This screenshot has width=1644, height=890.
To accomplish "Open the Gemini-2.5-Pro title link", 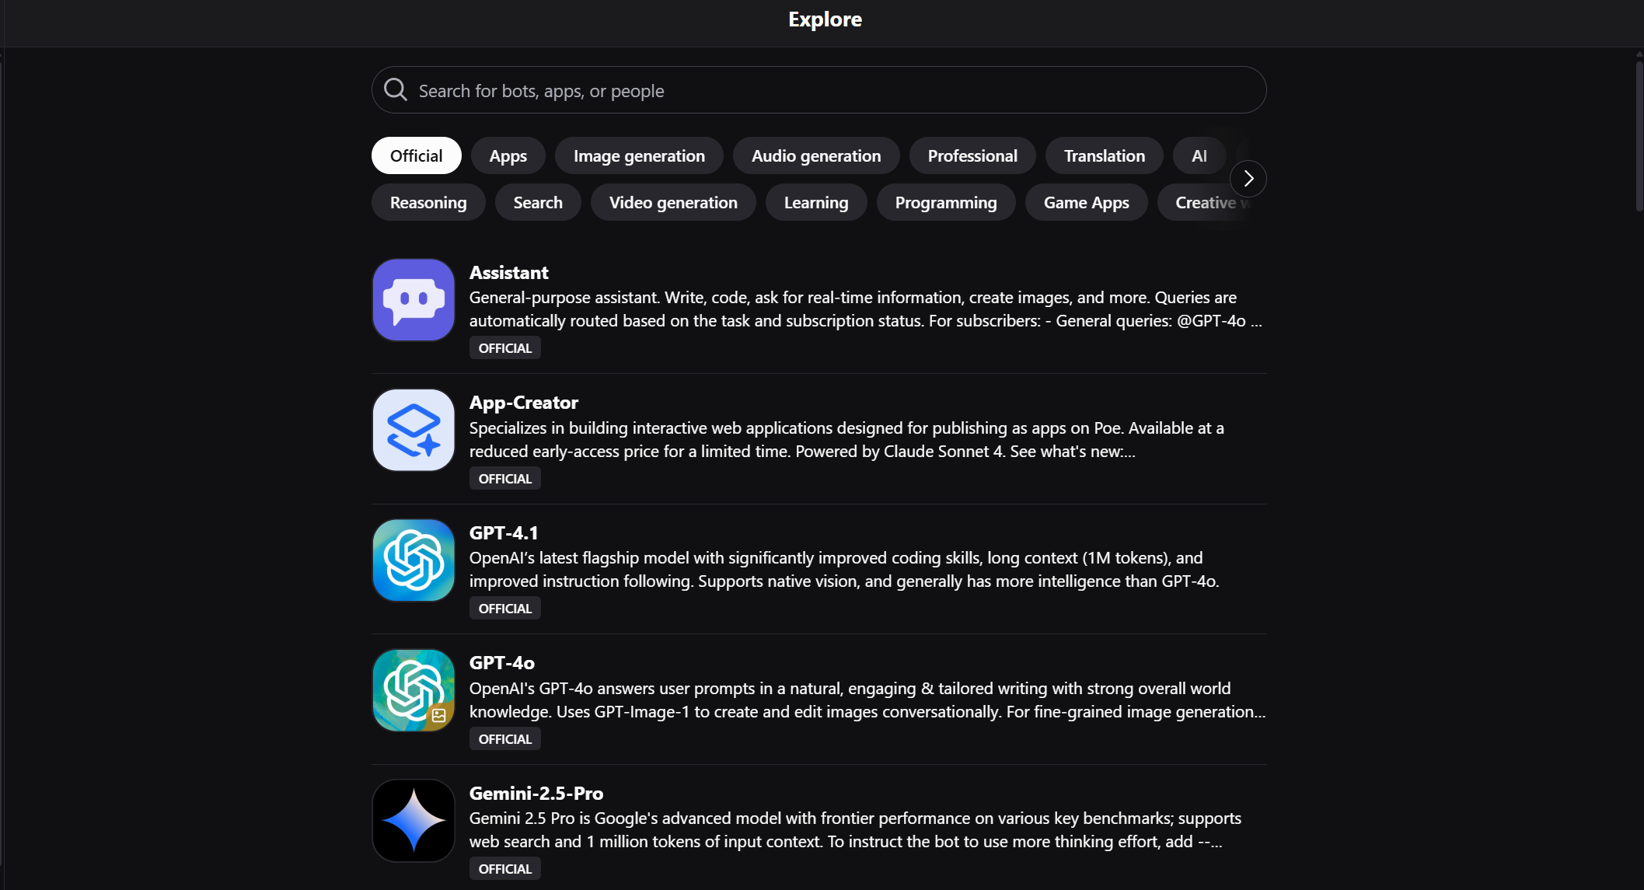I will click(x=536, y=794).
